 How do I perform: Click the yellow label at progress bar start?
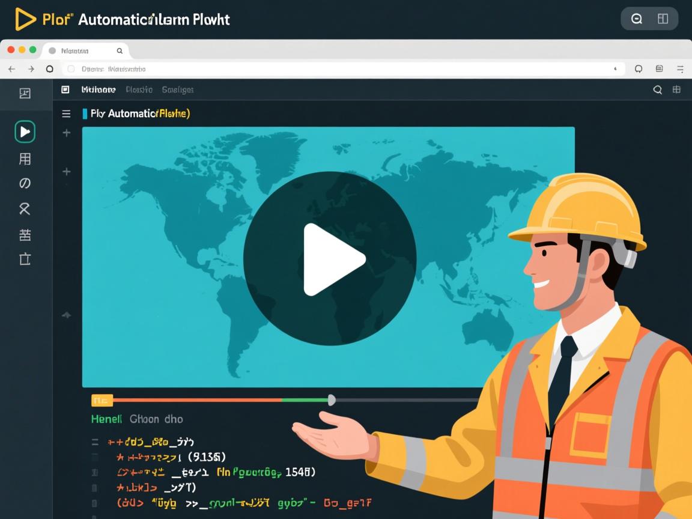point(102,400)
